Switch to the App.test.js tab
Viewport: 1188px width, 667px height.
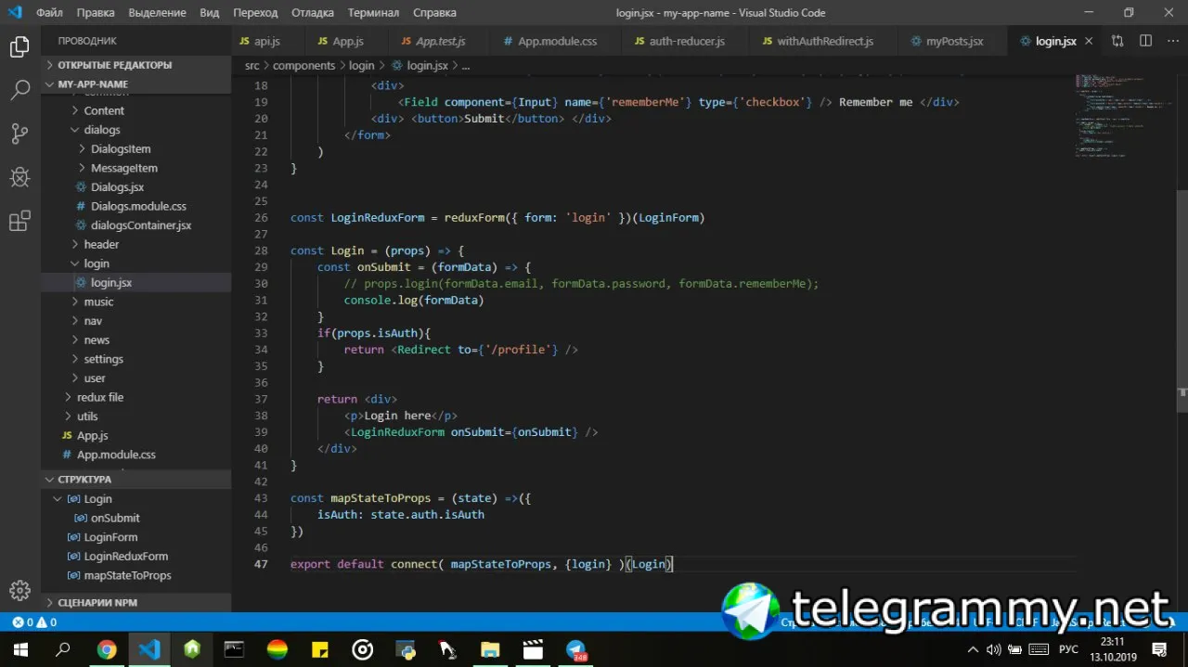(x=440, y=41)
